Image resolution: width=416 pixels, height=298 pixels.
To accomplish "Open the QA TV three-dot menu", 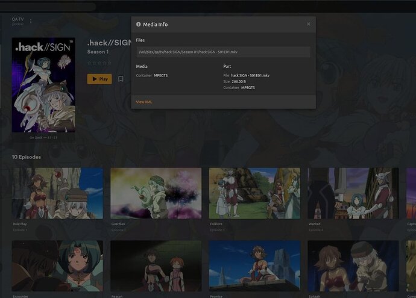I will pyautogui.click(x=31, y=21).
